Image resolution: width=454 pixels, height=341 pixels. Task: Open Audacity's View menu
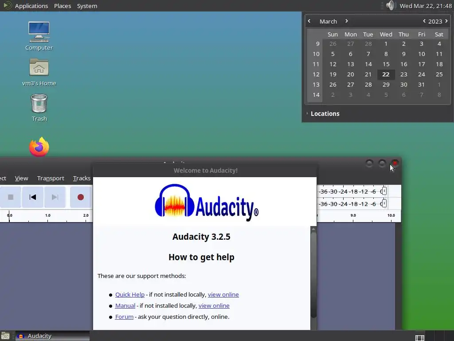click(21, 178)
